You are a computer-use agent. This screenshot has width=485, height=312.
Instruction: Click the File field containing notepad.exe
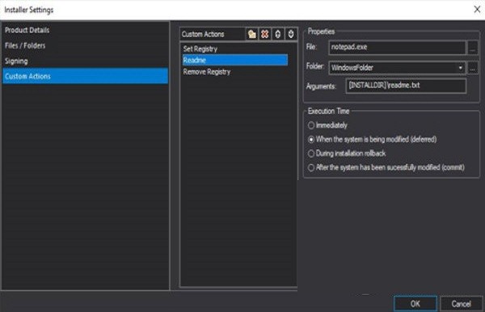[x=397, y=48]
